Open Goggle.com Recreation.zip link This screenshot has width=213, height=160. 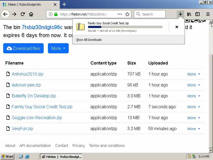[x=37, y=118]
